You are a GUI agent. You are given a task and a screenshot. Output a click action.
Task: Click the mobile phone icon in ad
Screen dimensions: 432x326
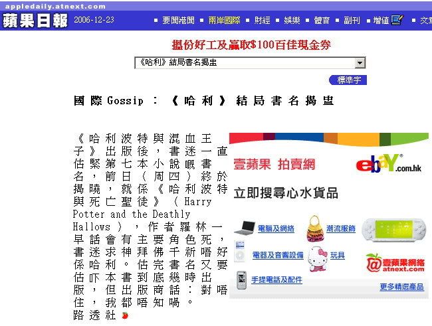(242, 280)
